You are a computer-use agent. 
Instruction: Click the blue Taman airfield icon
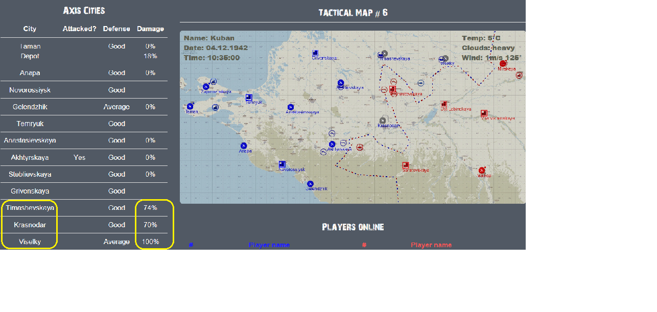point(190,106)
